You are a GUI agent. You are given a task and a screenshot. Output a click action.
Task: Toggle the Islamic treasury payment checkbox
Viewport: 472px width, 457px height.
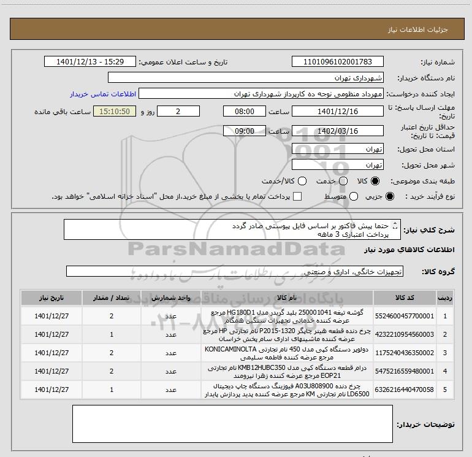point(297,196)
